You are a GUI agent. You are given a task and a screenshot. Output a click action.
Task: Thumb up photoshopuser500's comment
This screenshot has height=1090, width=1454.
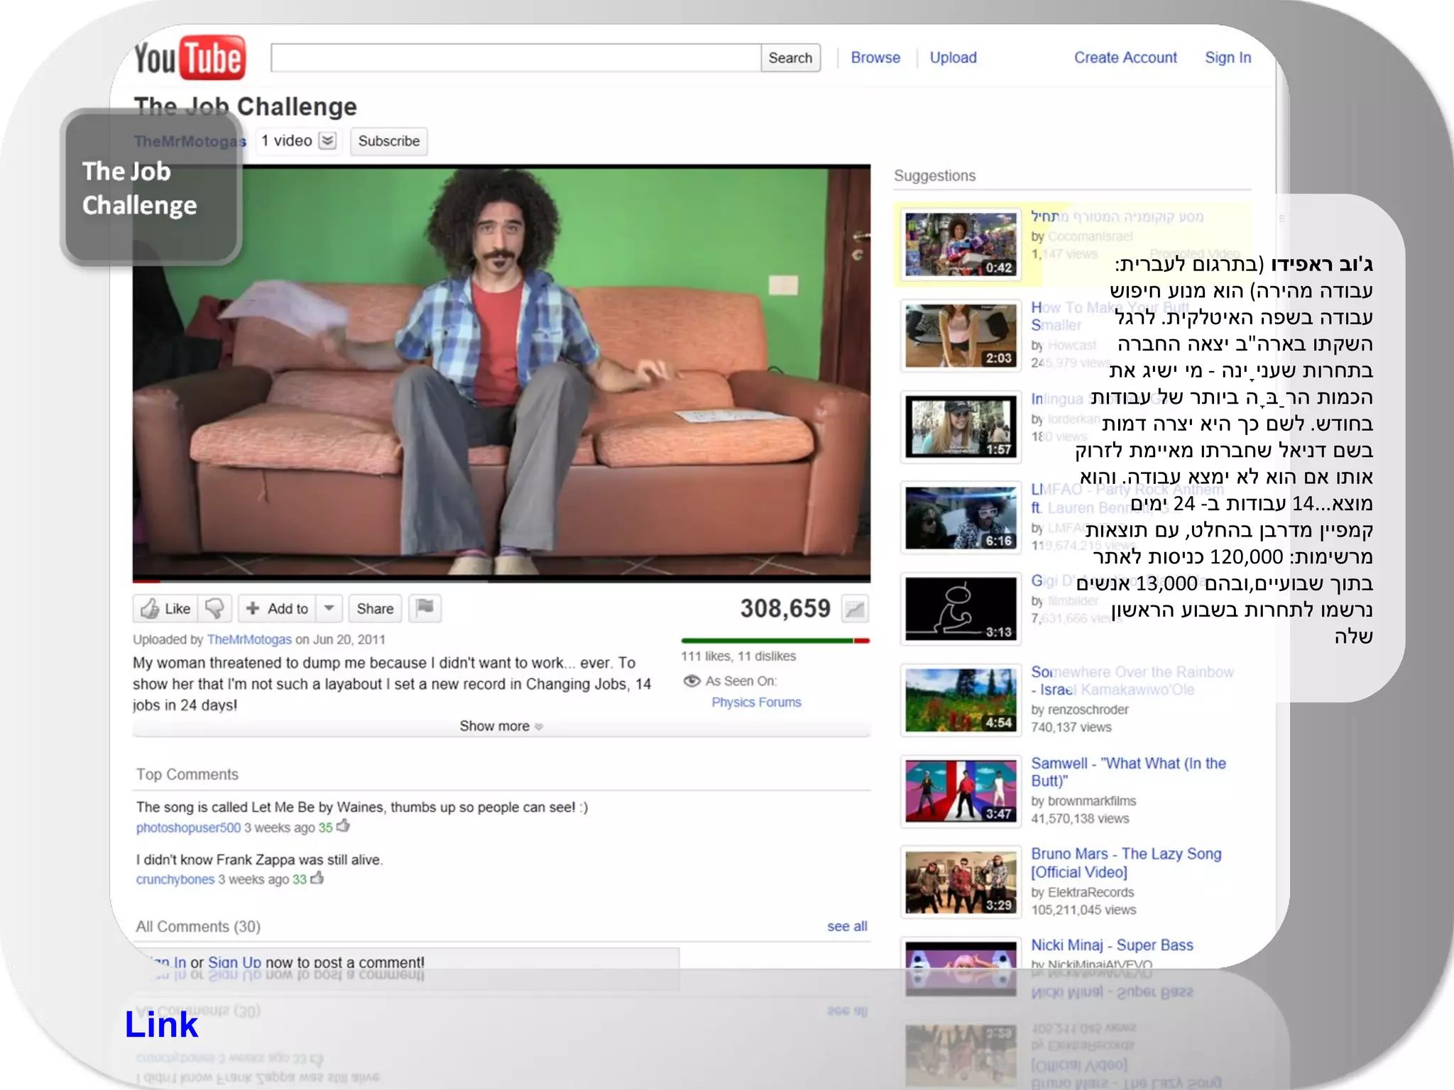tap(344, 826)
